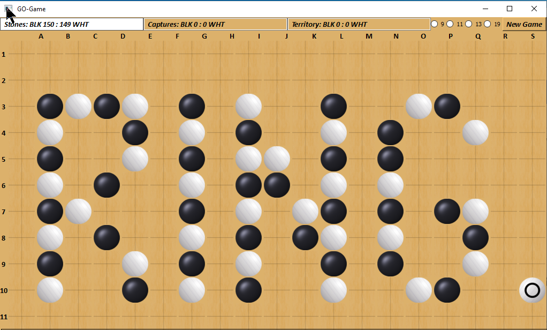This screenshot has width=547, height=330.
Task: Click the Captures status panel
Action: click(x=215, y=24)
